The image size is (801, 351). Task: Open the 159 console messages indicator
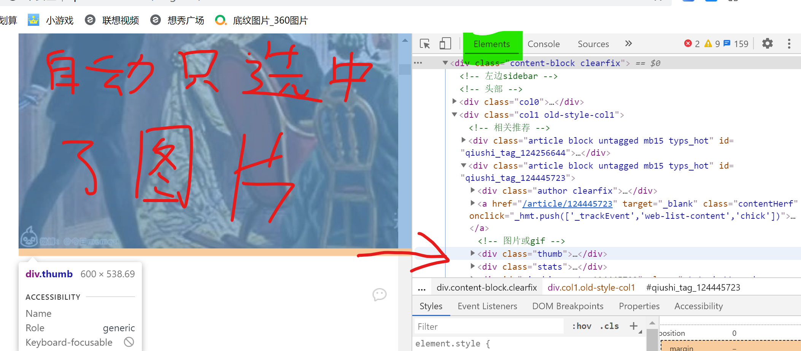click(x=736, y=43)
